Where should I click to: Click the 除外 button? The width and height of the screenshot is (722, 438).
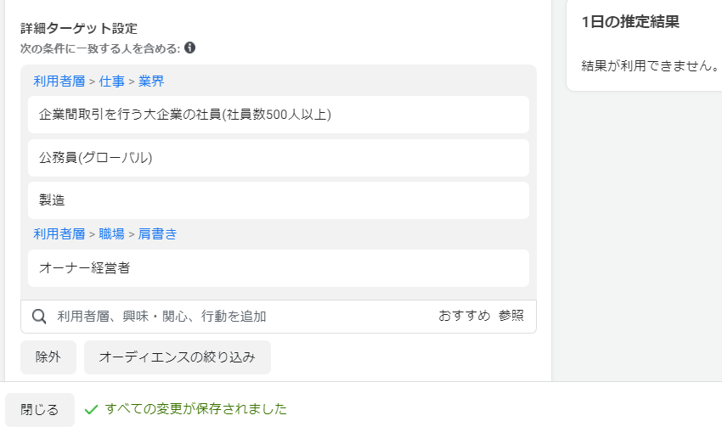(48, 357)
